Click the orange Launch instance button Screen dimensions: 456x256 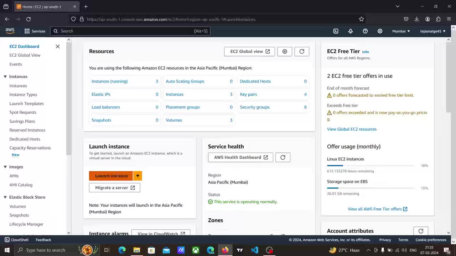coord(111,176)
